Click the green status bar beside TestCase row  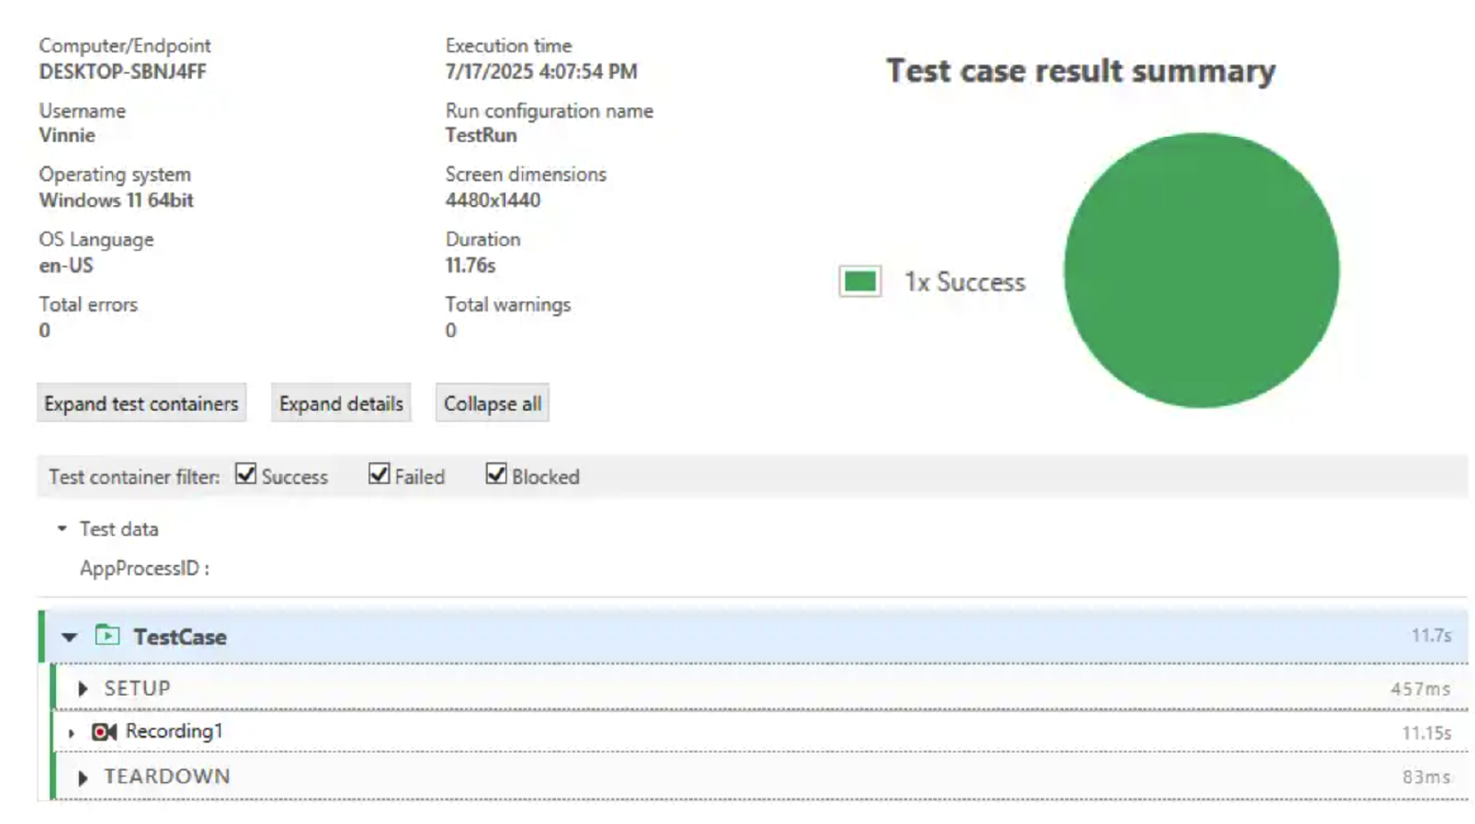(x=42, y=637)
